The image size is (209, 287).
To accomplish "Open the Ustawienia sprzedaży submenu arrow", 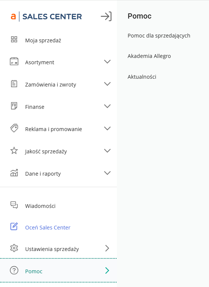I will (x=107, y=248).
